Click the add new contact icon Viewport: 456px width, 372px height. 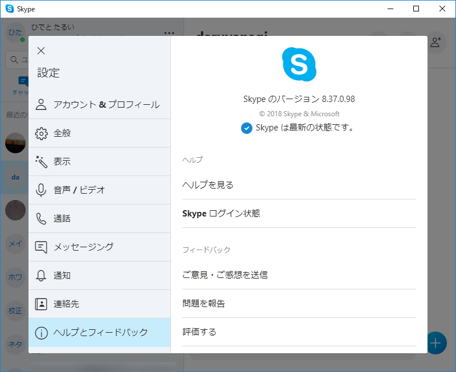tap(436, 41)
